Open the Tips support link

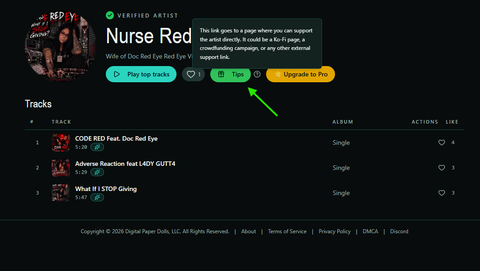click(x=231, y=74)
